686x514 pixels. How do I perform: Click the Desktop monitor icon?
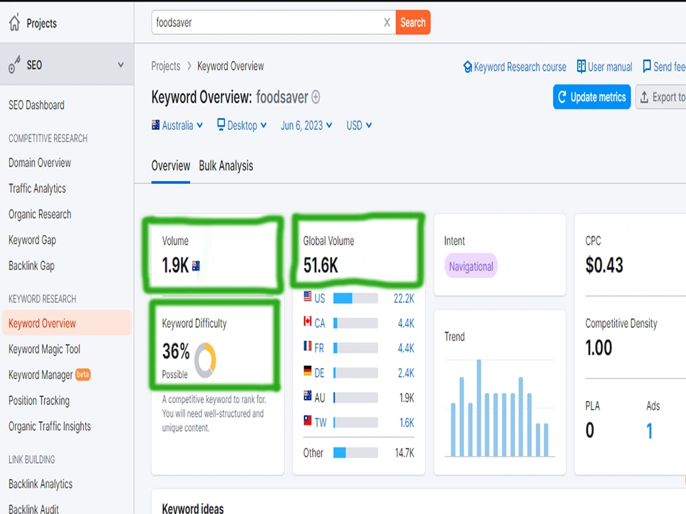(222, 125)
